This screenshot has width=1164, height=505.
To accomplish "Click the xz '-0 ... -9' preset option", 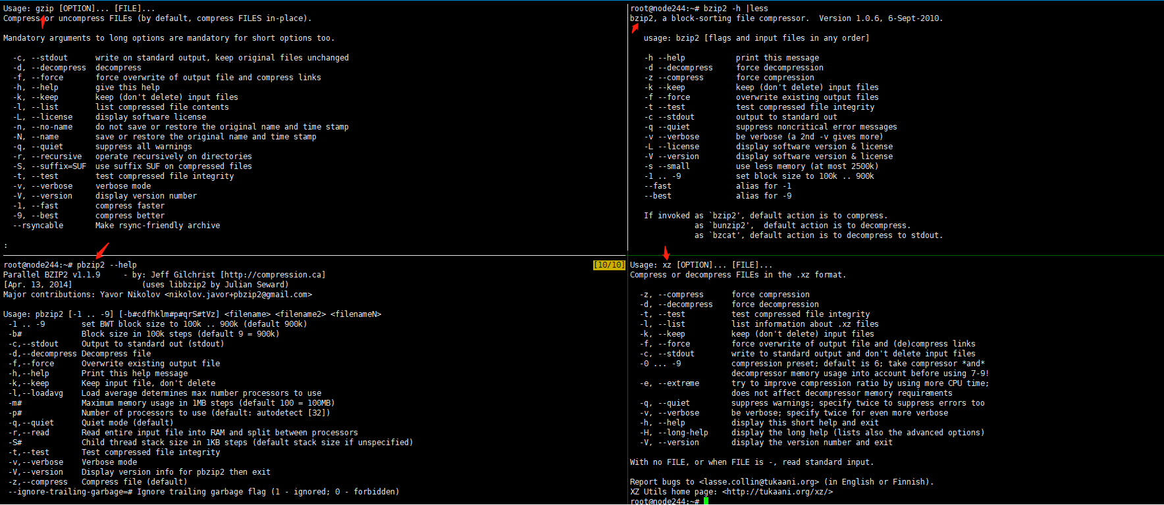I will (660, 364).
